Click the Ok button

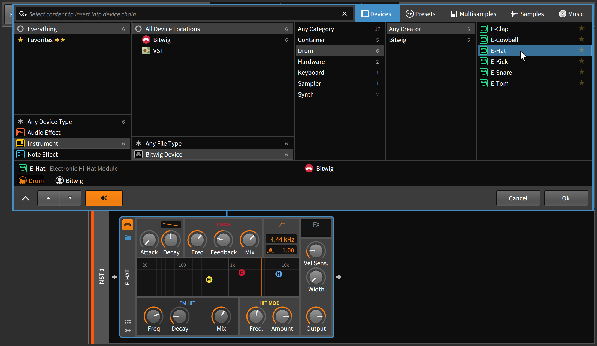pos(566,198)
